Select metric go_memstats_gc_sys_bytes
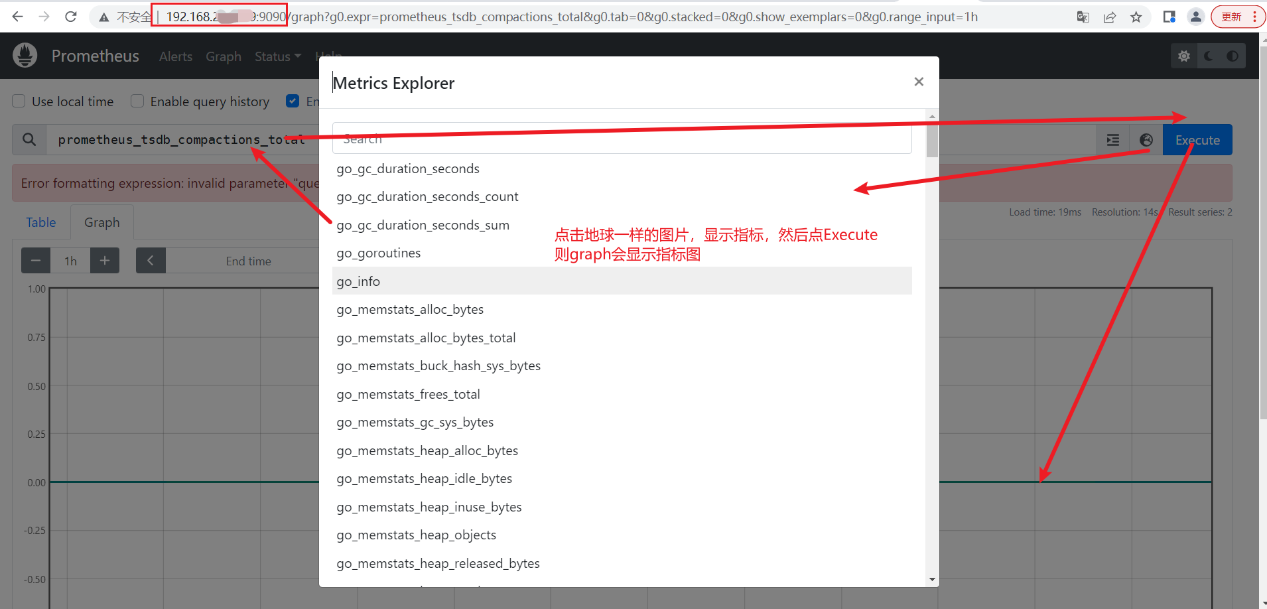Screen dimensions: 1267x609 [622, 422]
